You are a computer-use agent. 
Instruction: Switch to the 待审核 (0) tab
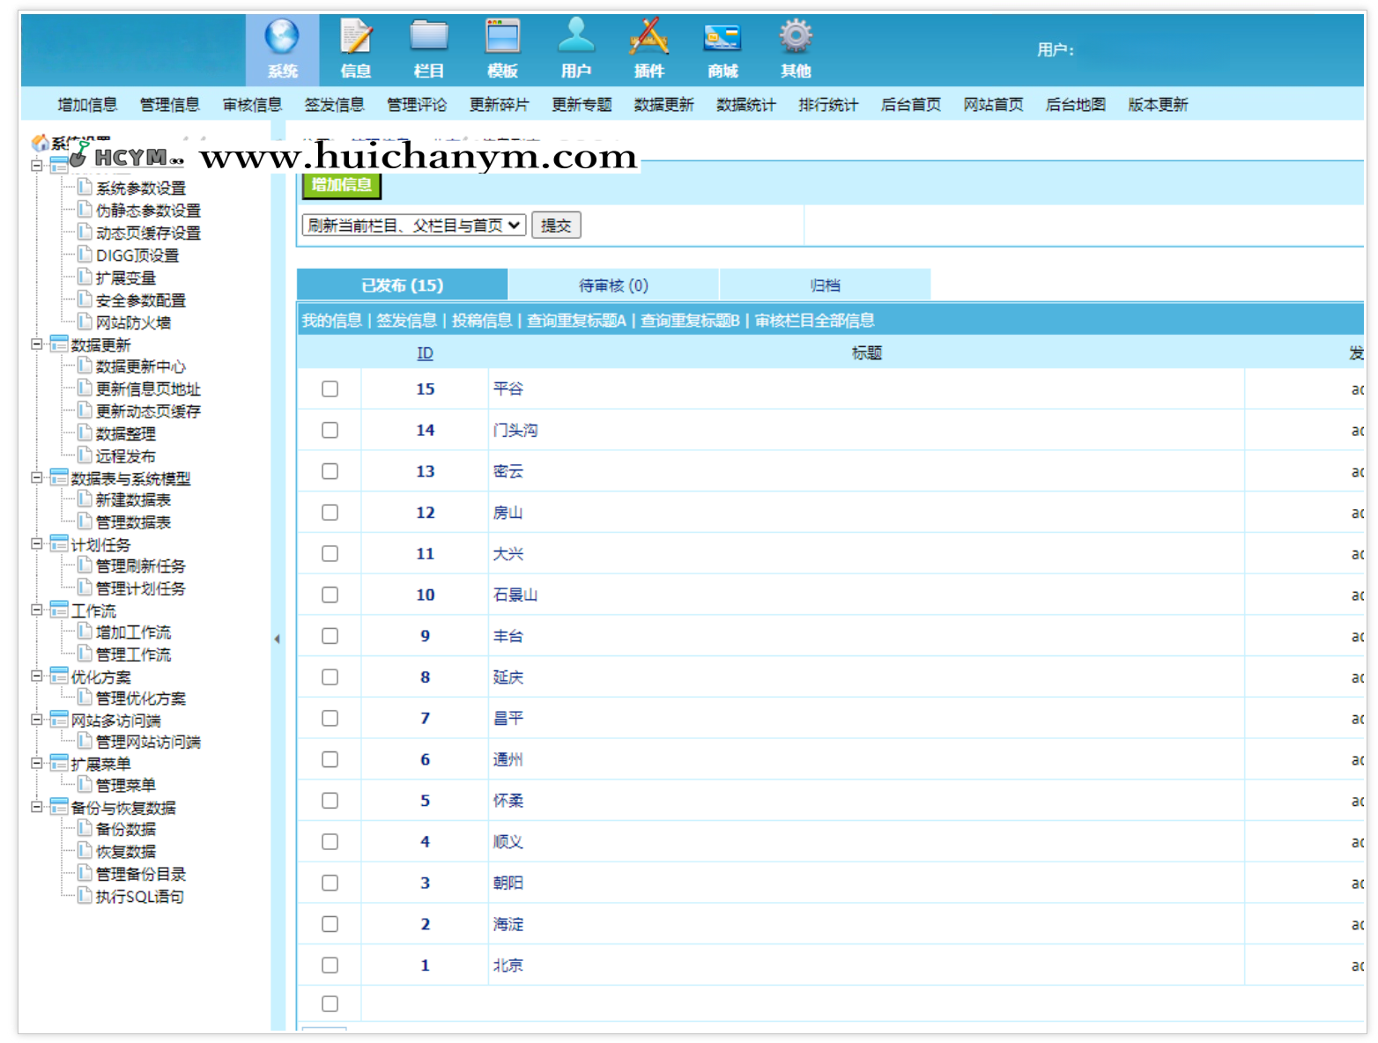(x=613, y=285)
